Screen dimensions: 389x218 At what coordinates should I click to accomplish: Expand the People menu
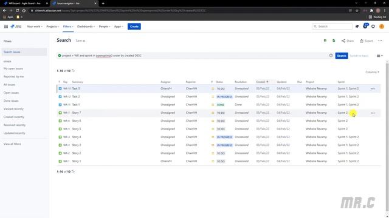tap(105, 27)
